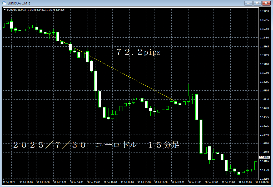Screen dimensions: 273x187
Task: Click the horizontal current price line
Action: coord(132,157)
